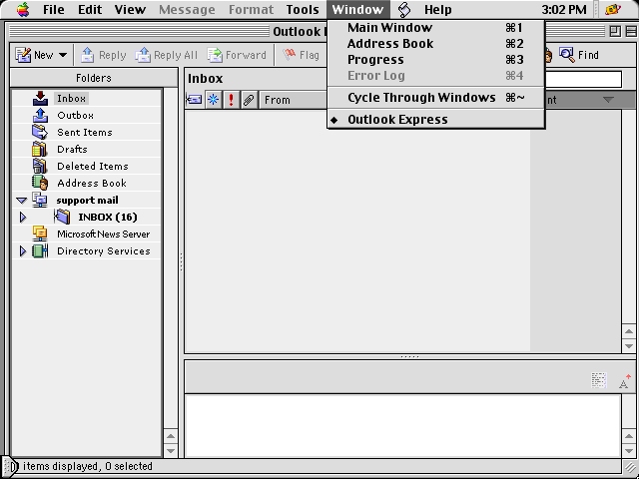Select the support mail account icon

coord(40,200)
